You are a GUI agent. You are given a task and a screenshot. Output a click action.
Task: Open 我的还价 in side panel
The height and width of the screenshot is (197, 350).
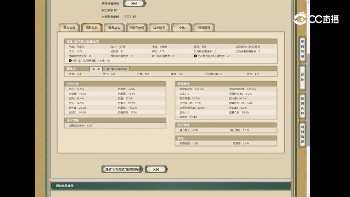tap(302, 106)
